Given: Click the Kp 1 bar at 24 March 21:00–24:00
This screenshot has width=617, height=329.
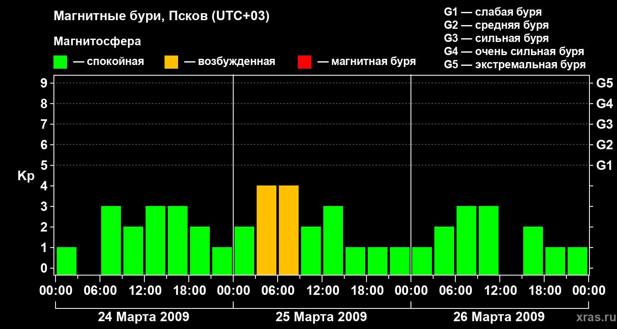Looking at the screenshot, I should click(222, 261).
